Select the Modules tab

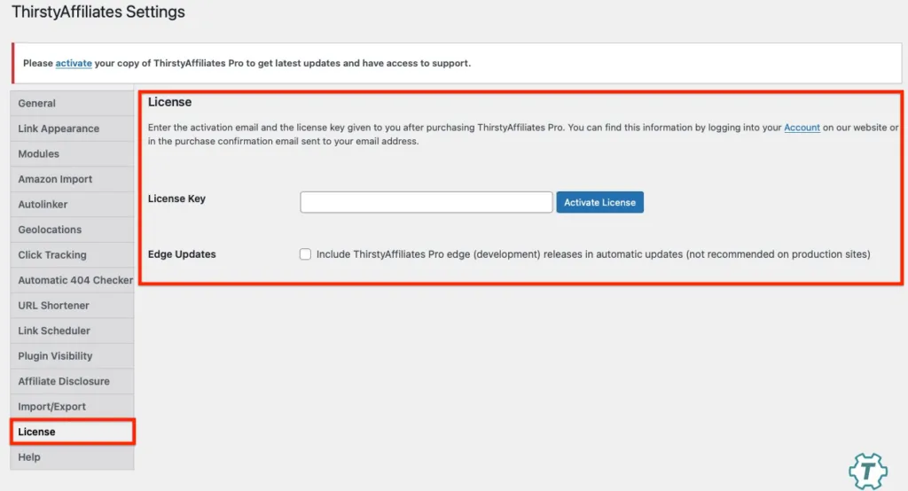pos(39,154)
